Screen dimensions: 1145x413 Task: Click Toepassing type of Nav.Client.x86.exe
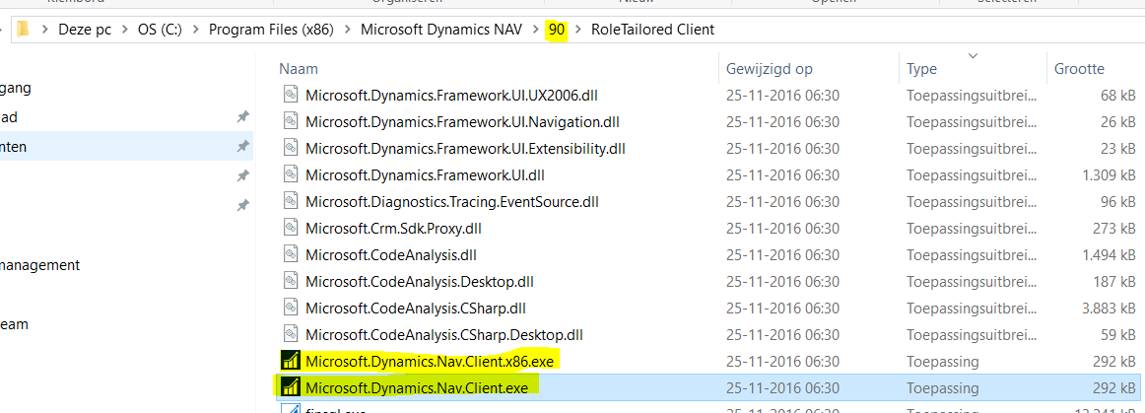(943, 361)
